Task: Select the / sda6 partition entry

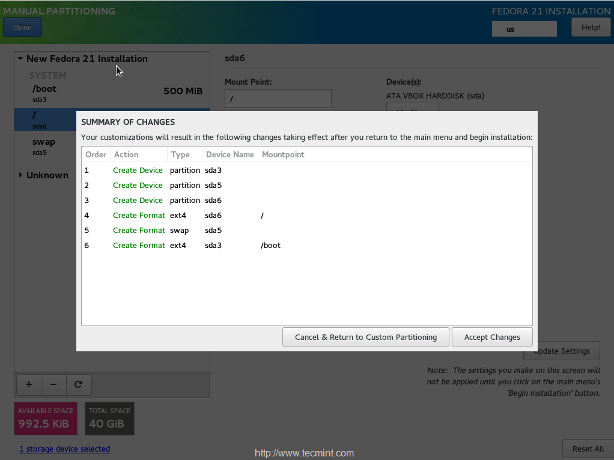Action: coord(46,120)
